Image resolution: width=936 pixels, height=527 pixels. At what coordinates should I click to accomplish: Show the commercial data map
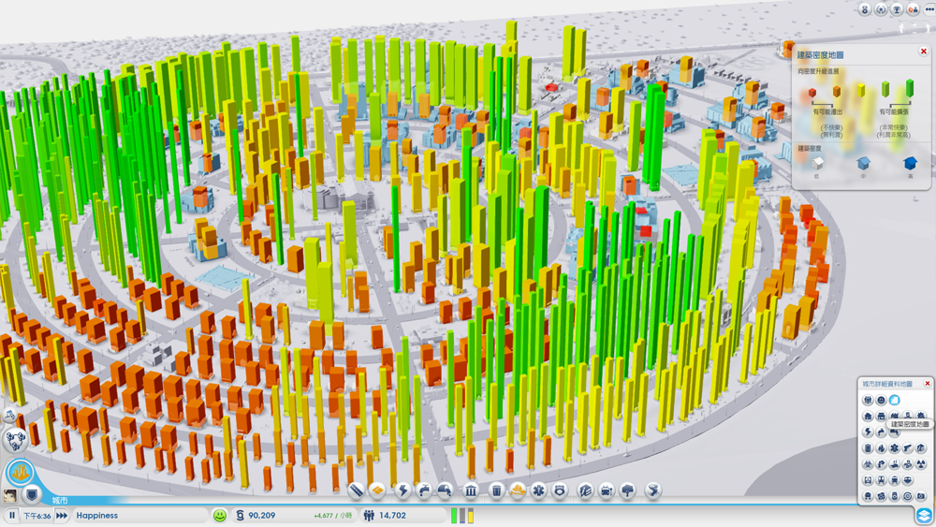pyautogui.click(x=881, y=416)
